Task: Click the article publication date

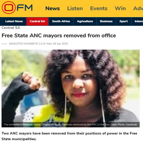Action: 53,44
